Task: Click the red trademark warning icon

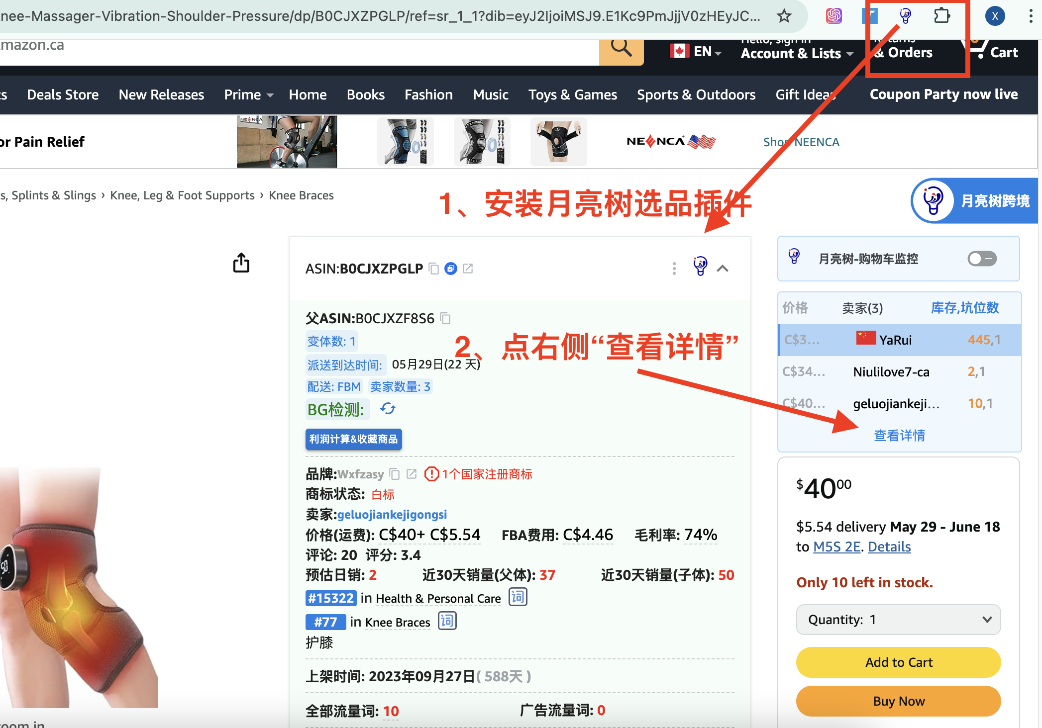Action: click(431, 474)
